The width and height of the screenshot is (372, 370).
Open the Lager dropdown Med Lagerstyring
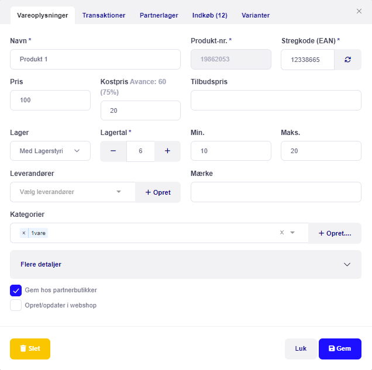pos(50,151)
